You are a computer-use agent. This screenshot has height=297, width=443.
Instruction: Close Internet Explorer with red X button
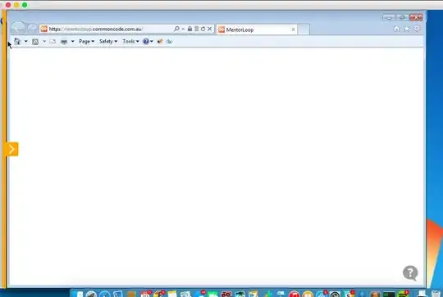coord(416,17)
